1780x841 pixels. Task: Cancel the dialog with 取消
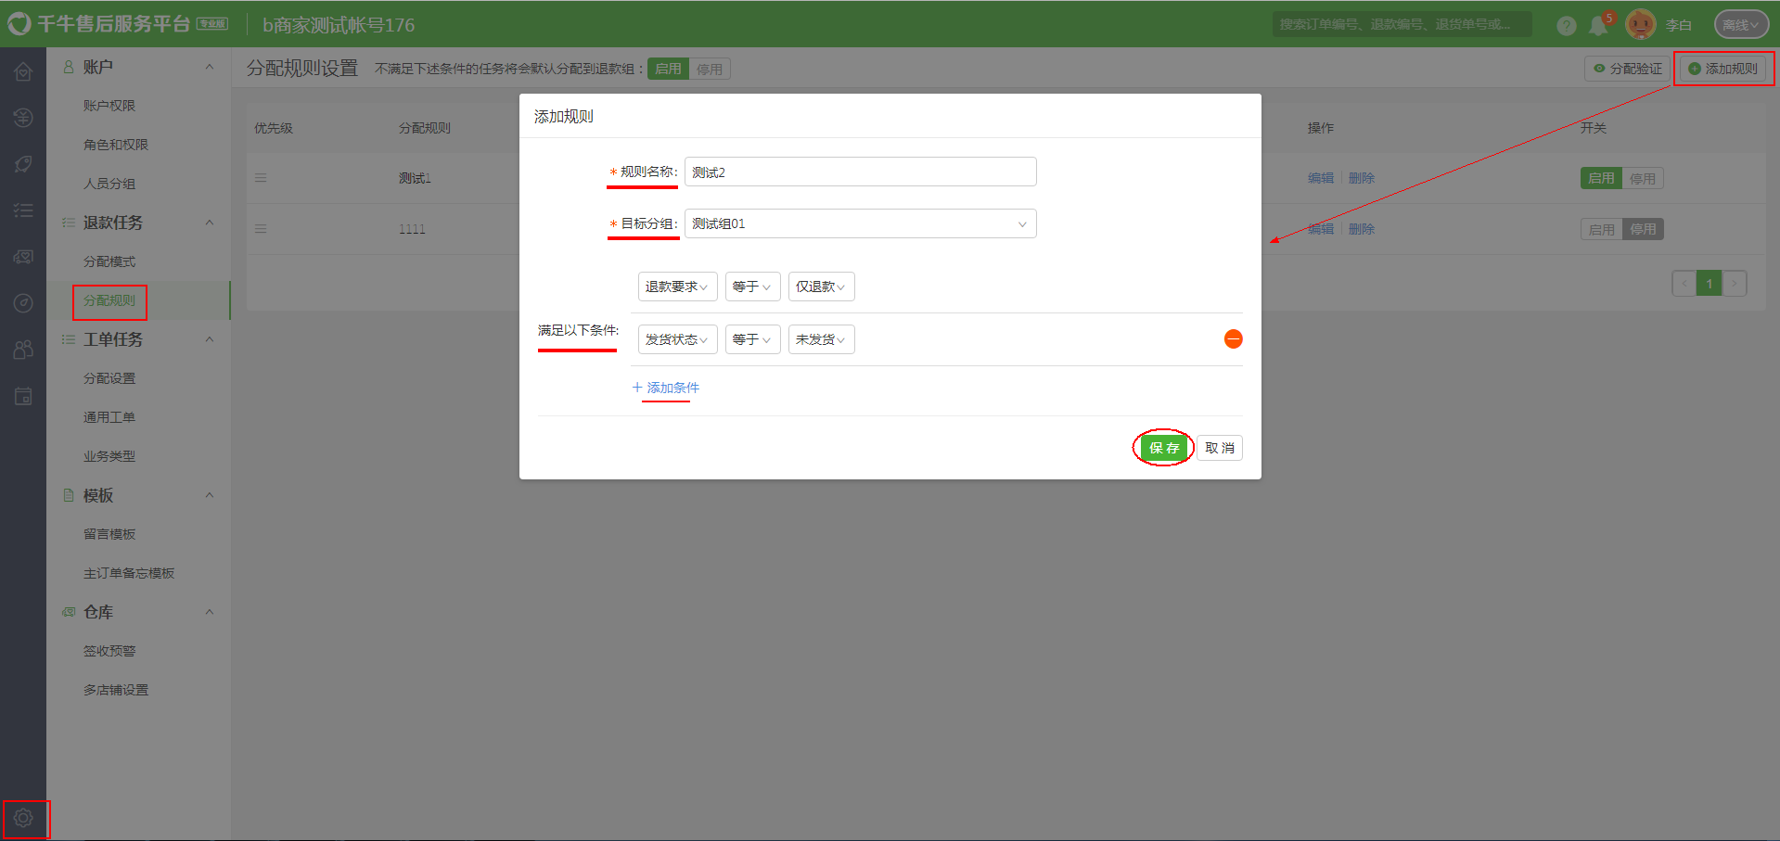[x=1220, y=448]
